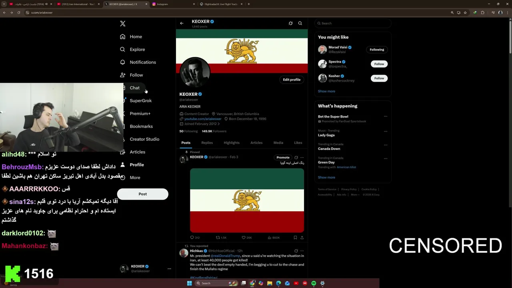Viewport: 512px width, 288px height.
Task: Open more options for Green Day trend
Action: click(386, 158)
